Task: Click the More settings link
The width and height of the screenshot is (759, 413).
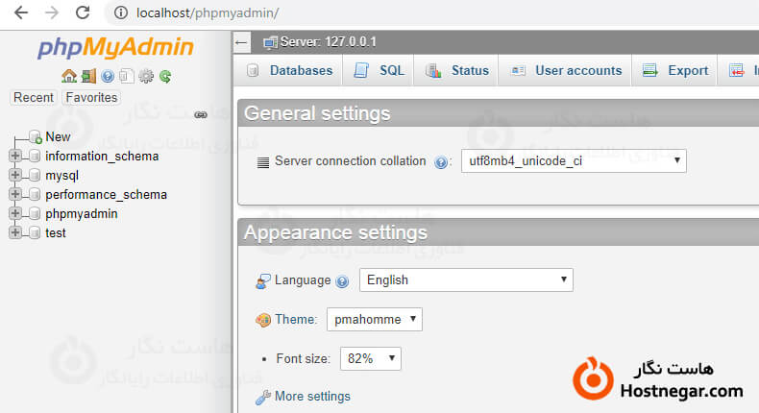Action: 311,396
